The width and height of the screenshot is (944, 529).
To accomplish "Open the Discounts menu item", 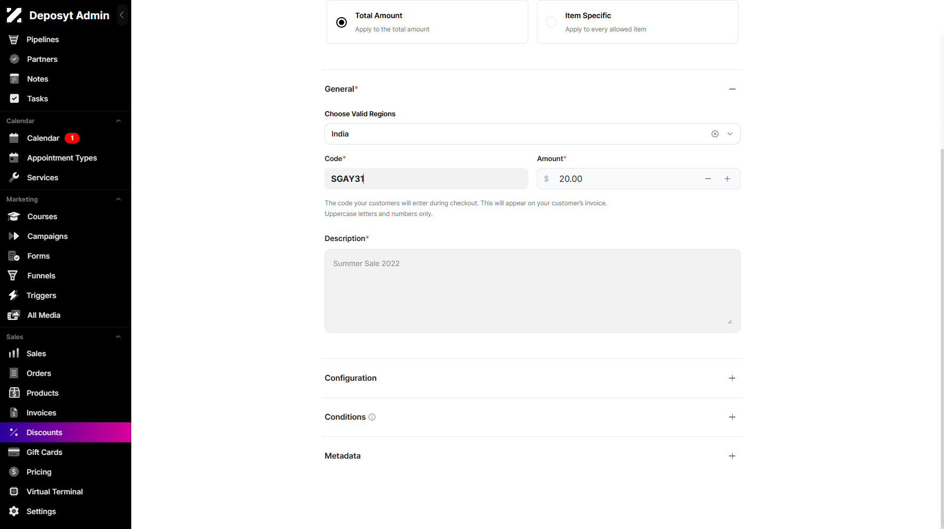I will (x=66, y=432).
